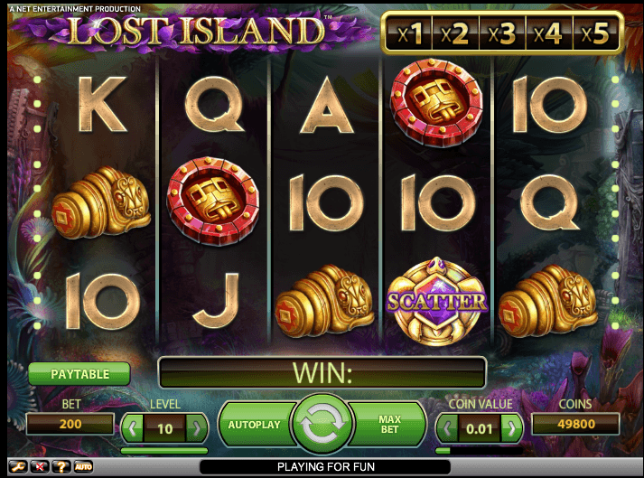
Task: Select the x5 multiplier indicator
Action: pos(594,33)
